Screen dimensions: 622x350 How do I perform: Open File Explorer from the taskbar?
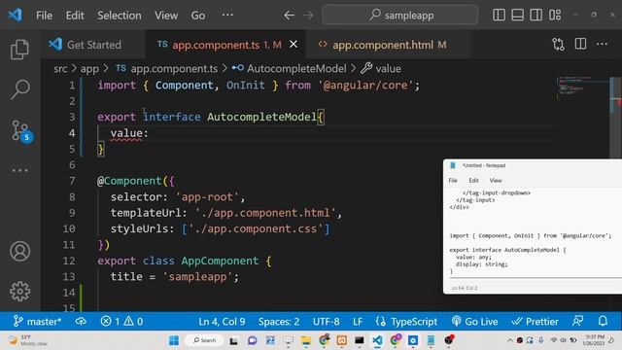point(306,340)
